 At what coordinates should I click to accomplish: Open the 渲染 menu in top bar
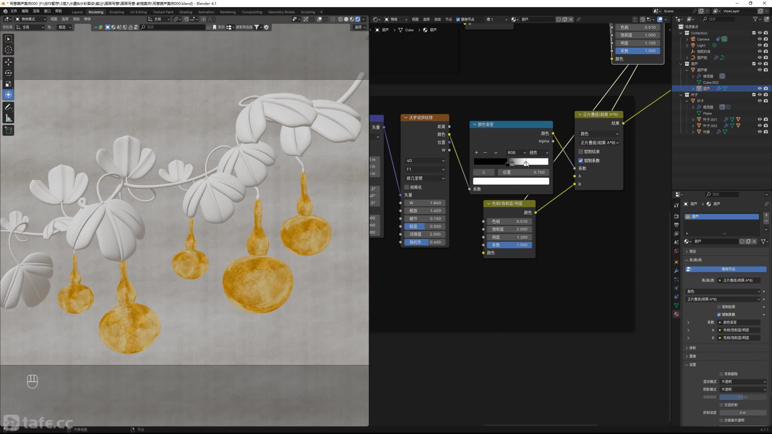pyautogui.click(x=36, y=11)
